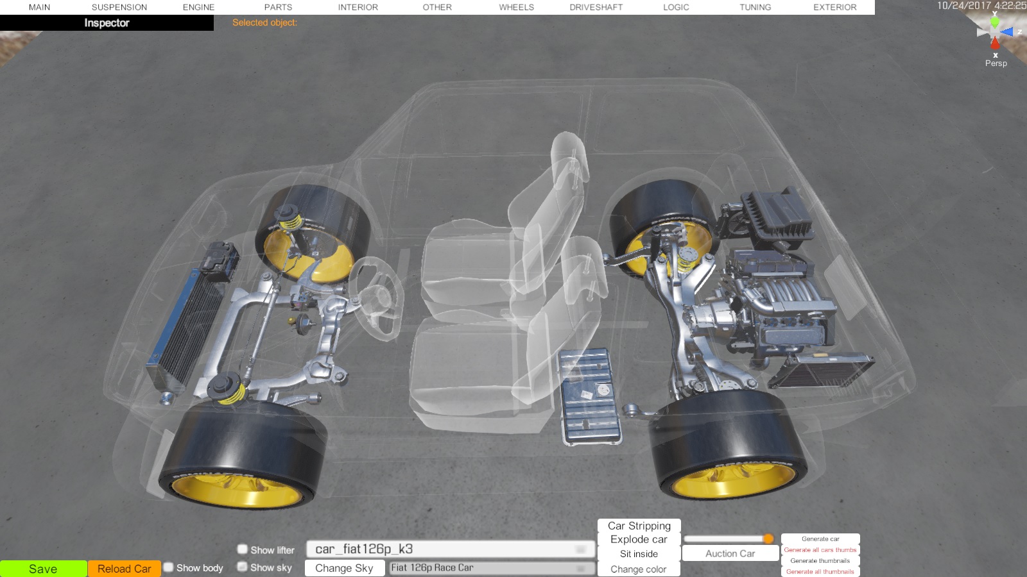
Task: Switch to the ENGINE tab
Action: point(198,7)
